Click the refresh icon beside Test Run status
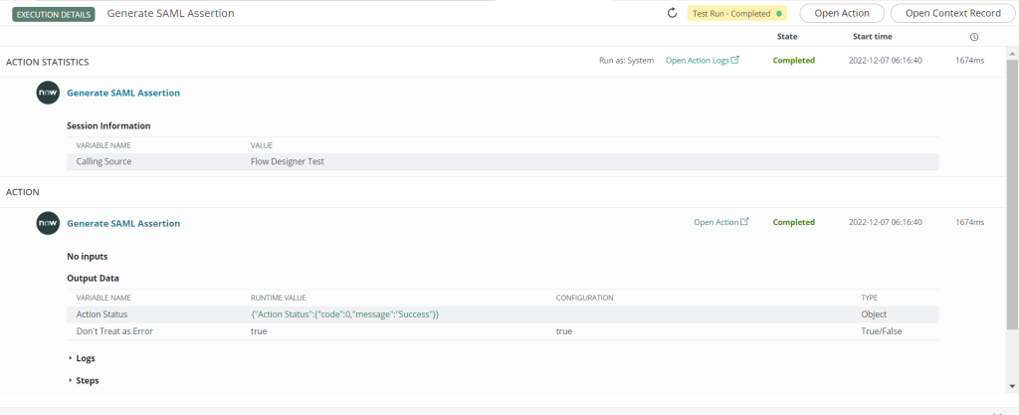Viewport: 1019px width, 415px height. point(672,13)
